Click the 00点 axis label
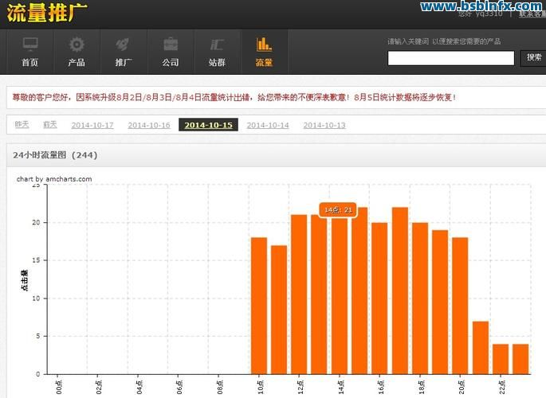Viewport: 546px width, 398px height. click(x=58, y=387)
